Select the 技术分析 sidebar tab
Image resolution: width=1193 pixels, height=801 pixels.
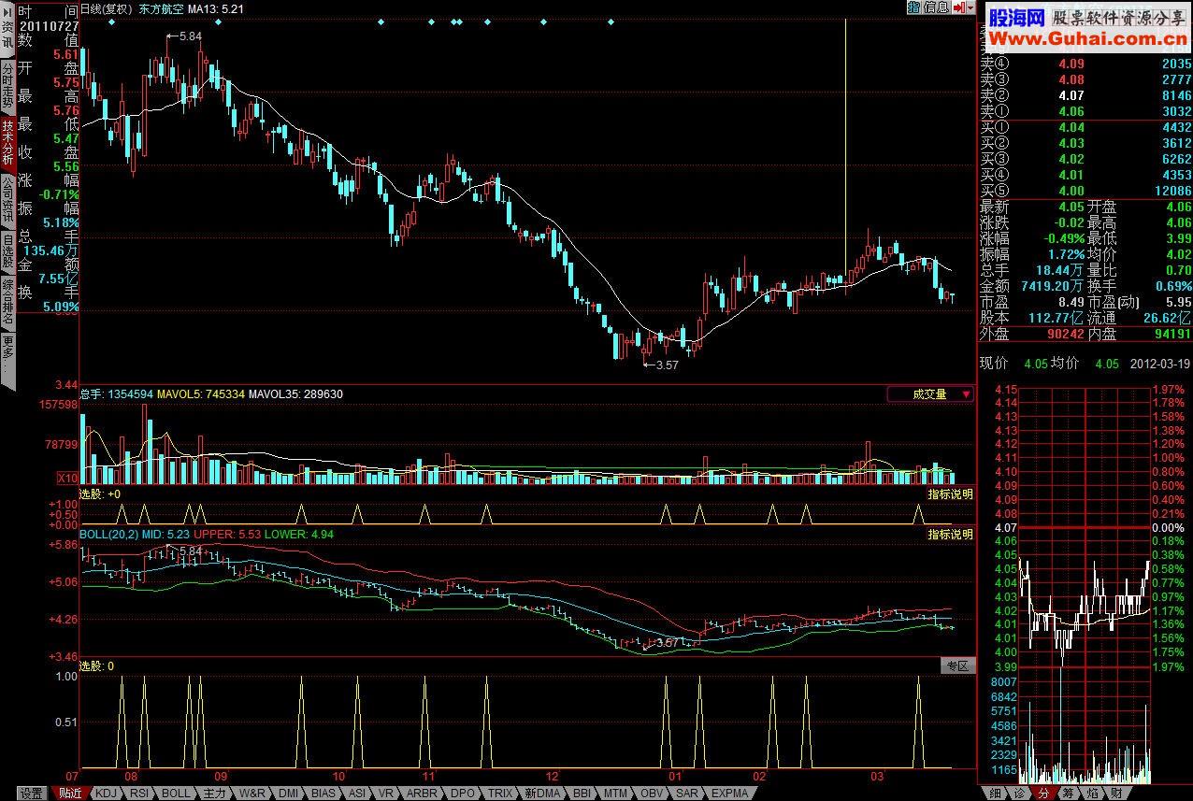point(7,140)
